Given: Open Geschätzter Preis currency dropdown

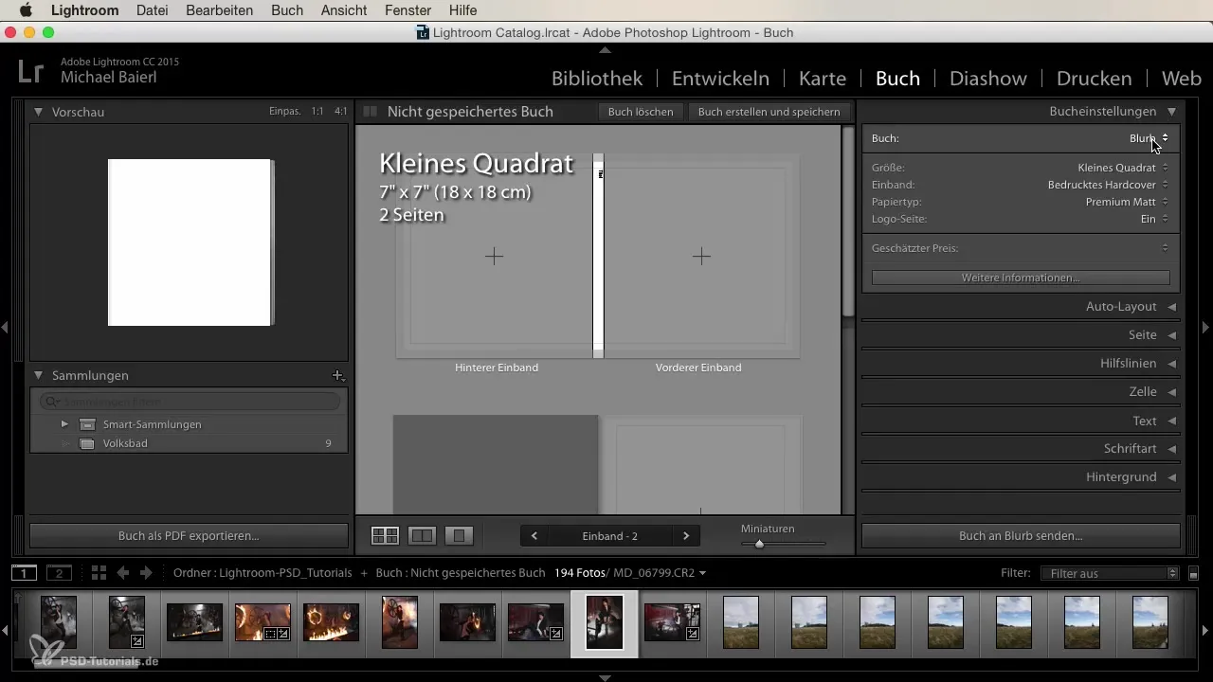Looking at the screenshot, I should pyautogui.click(x=1165, y=248).
